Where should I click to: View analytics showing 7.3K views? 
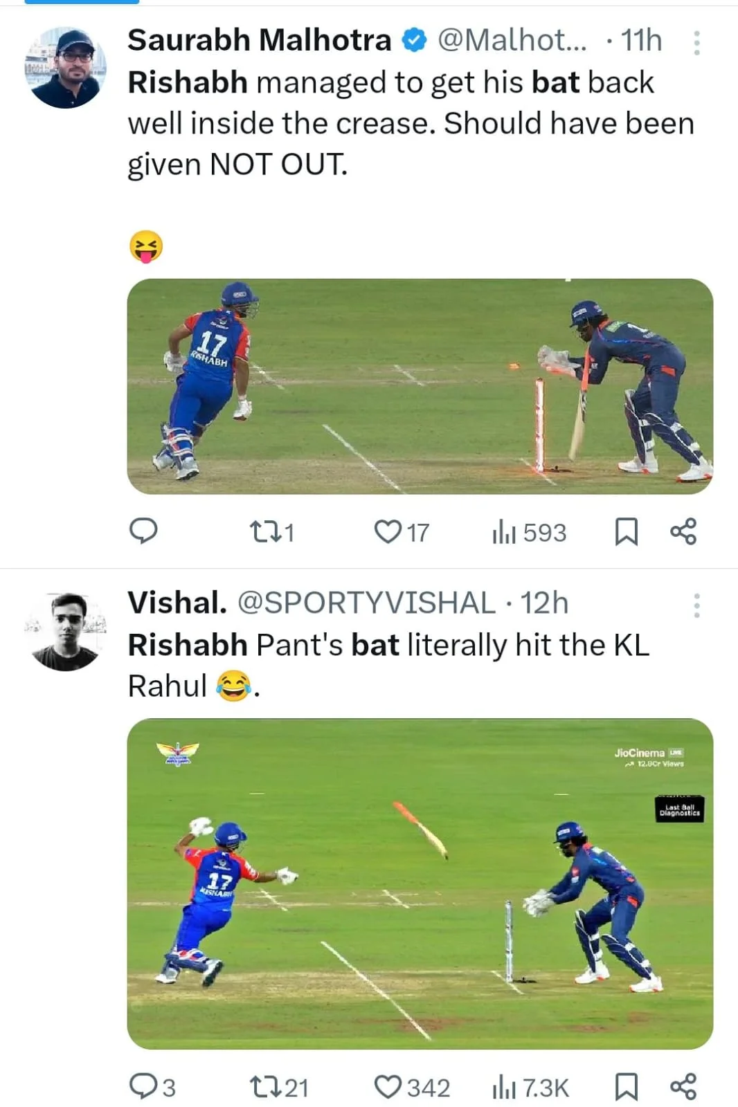[530, 1087]
